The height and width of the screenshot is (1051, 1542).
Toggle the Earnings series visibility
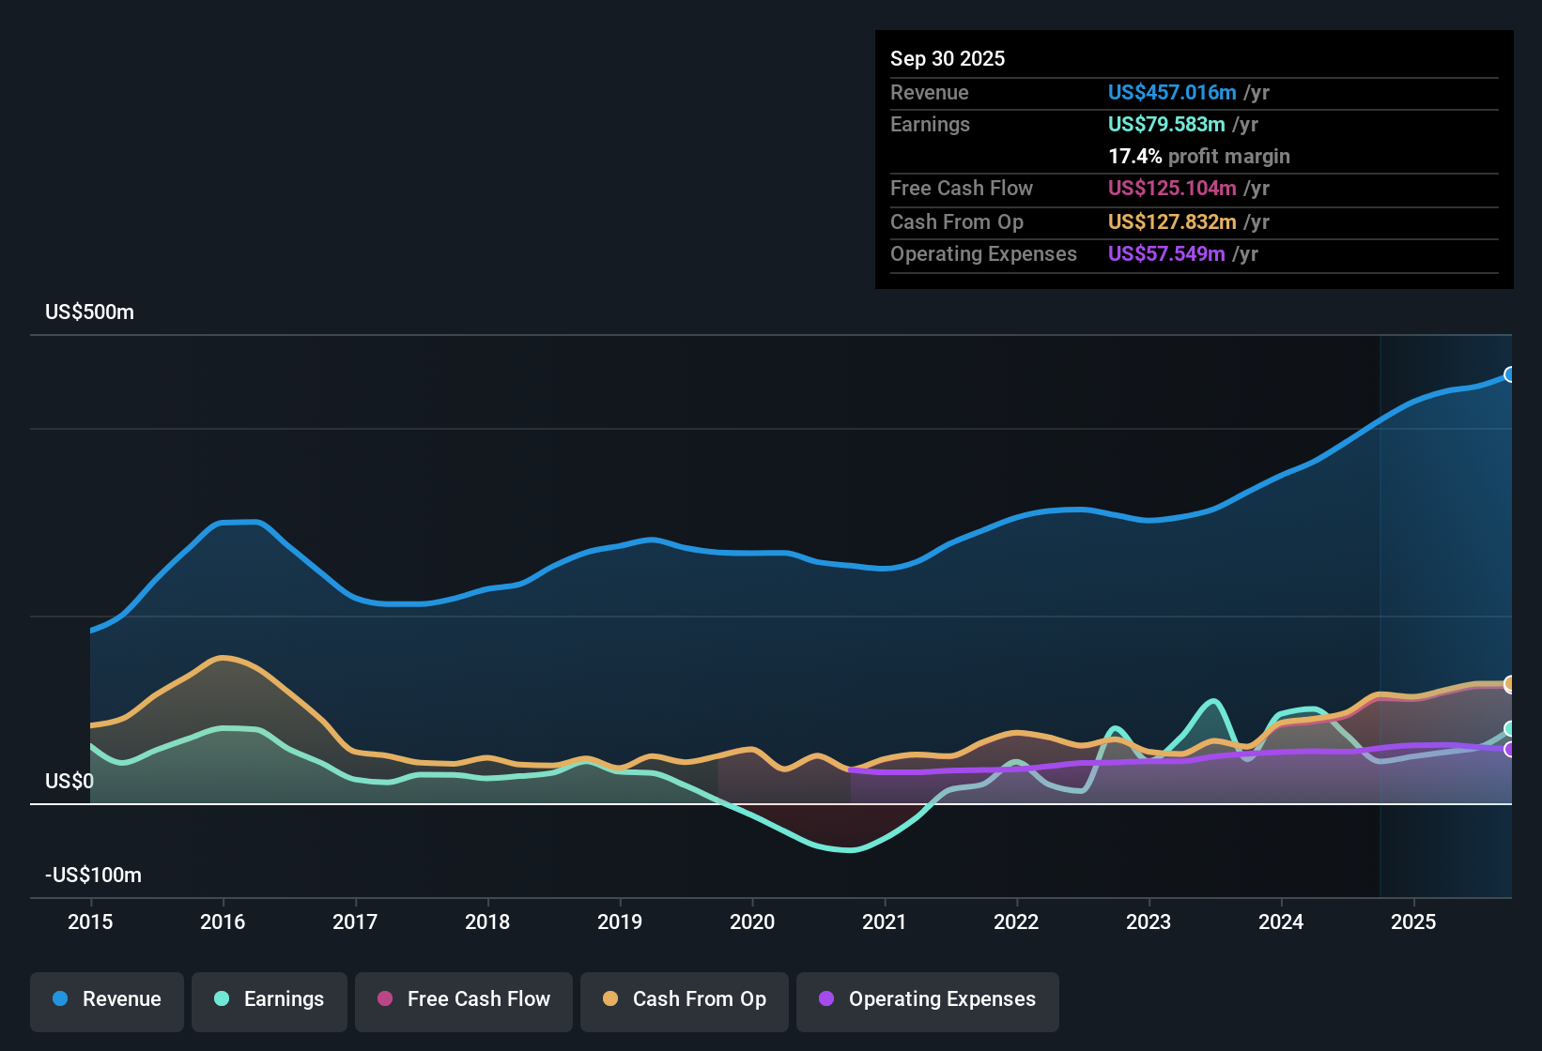(x=270, y=1000)
